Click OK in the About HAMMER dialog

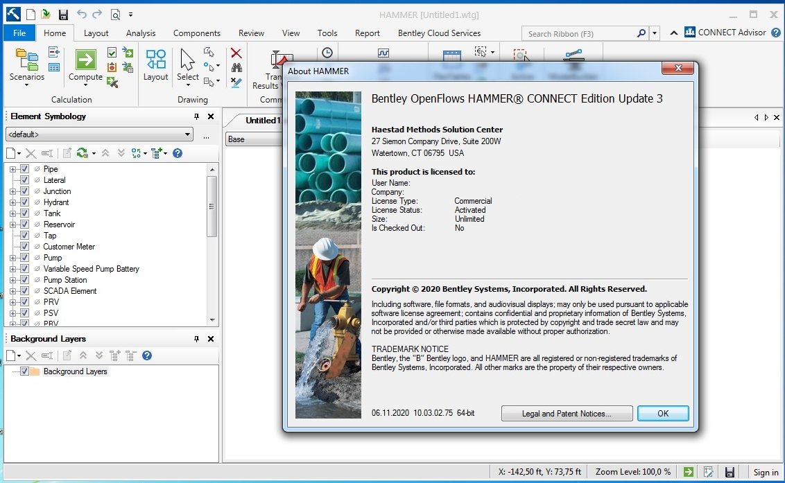[x=663, y=414]
